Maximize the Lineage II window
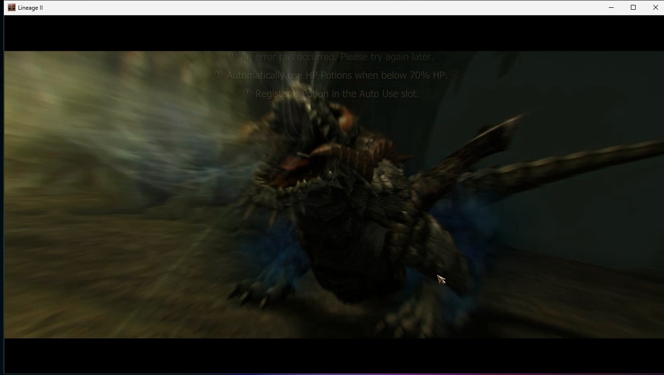Screen dimensions: 664x375 coord(633,7)
